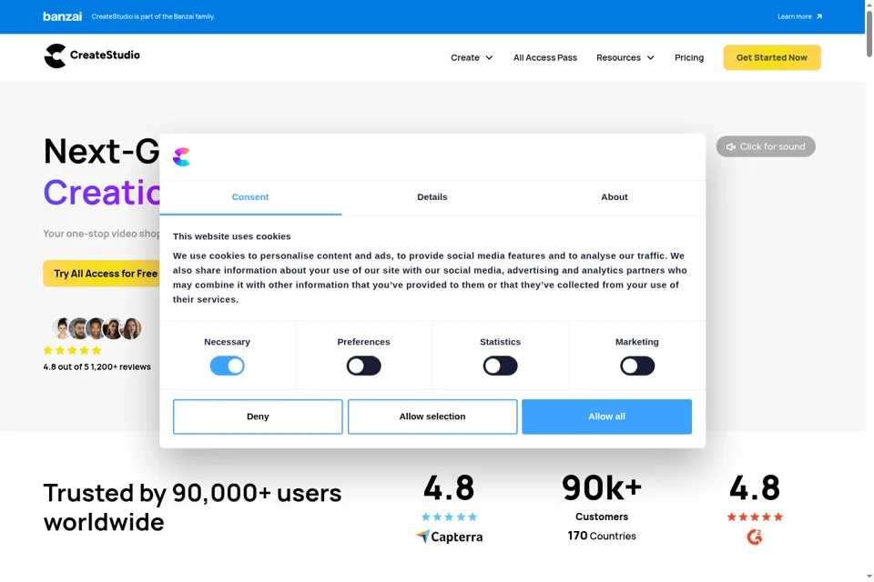
Task: Enable the Statistics cookies switch
Action: (500, 366)
